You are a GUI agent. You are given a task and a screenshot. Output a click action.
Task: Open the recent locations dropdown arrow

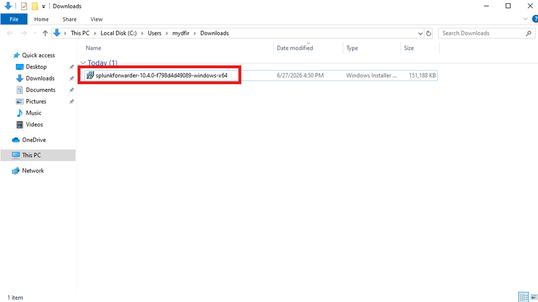point(35,33)
